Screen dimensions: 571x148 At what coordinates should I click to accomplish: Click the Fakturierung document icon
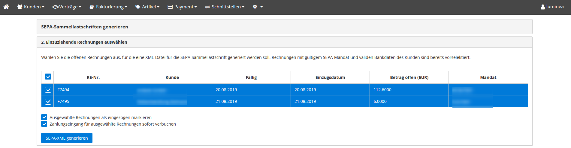(x=92, y=7)
